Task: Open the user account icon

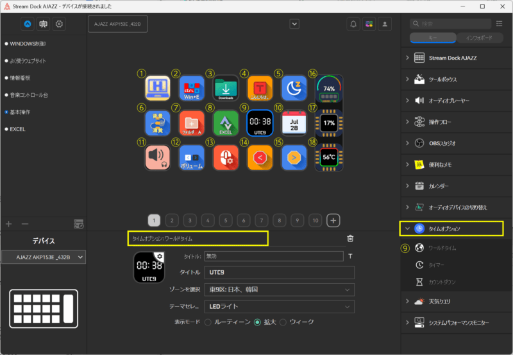Action: pos(385,24)
